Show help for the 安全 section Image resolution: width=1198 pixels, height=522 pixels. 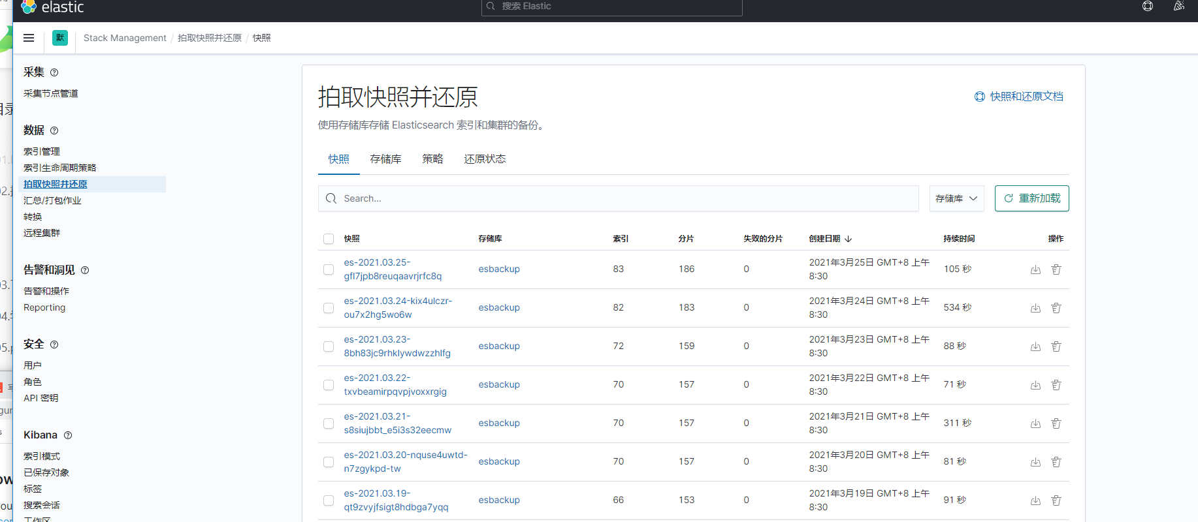point(54,345)
